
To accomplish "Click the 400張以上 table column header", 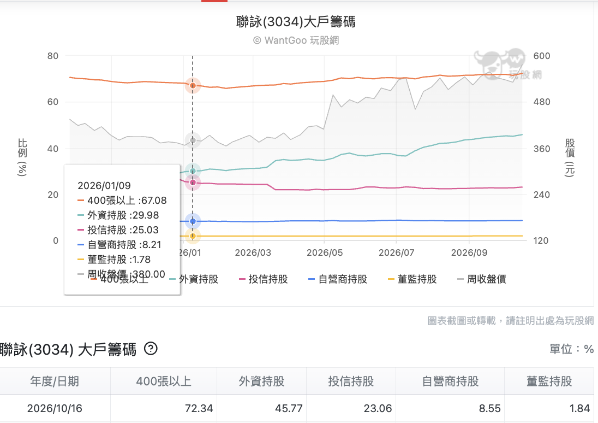I will (164, 381).
